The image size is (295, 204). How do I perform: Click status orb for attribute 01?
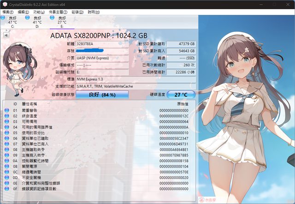point(6,111)
